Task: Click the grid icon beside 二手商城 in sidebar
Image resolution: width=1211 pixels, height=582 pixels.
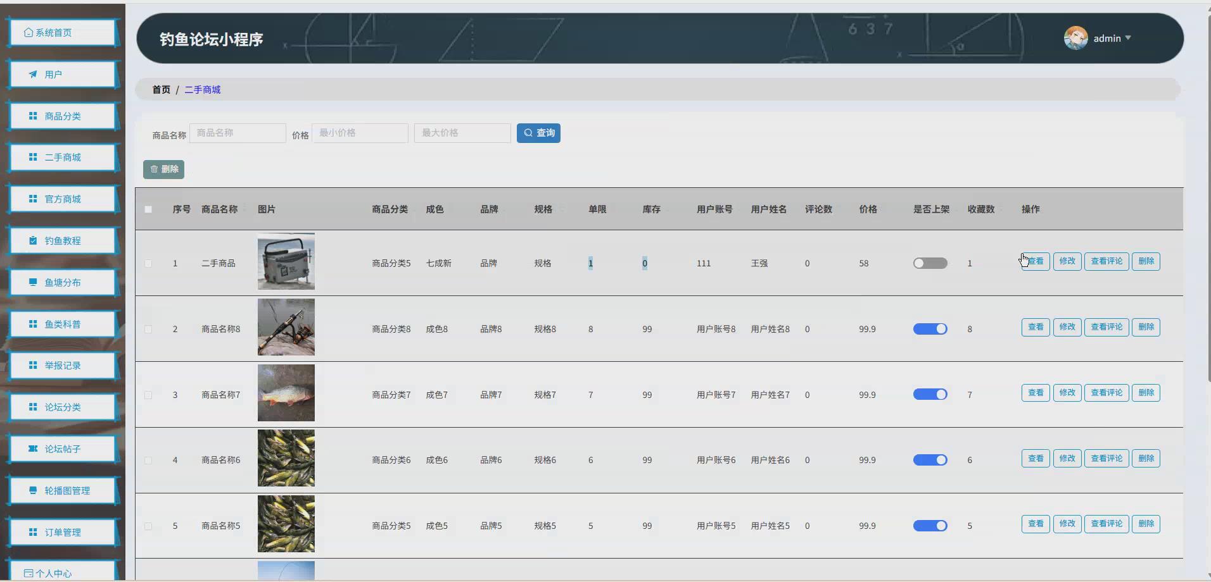Action: (x=33, y=157)
